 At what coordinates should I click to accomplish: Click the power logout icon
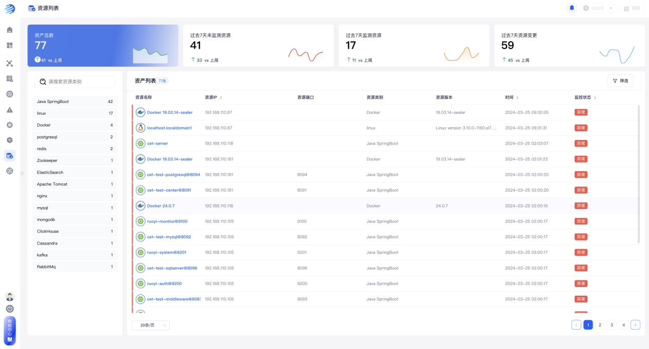10,309
